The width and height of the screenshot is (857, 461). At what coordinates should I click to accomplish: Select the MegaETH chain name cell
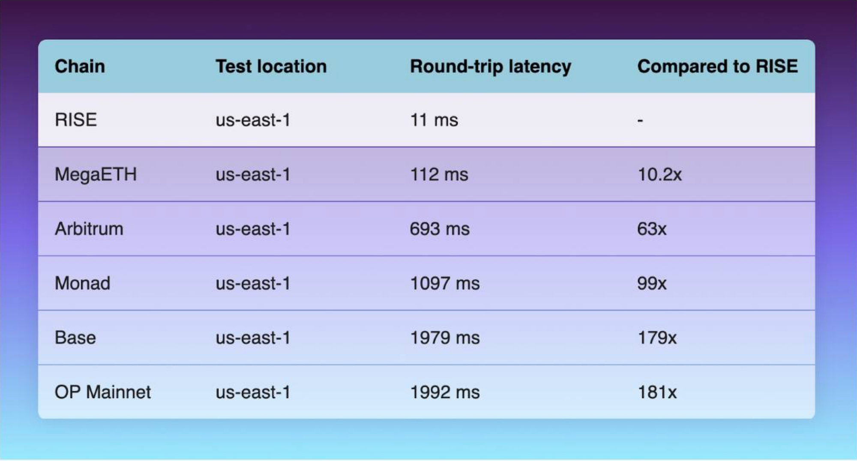[x=96, y=174]
